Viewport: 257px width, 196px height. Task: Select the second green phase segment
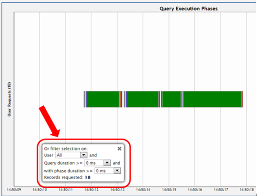142,99
